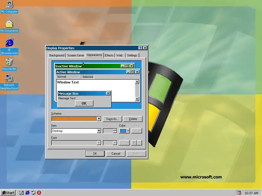The width and height of the screenshot is (262, 196).
Task: Click preview scrollbar down arrow
Action: click(x=137, y=99)
